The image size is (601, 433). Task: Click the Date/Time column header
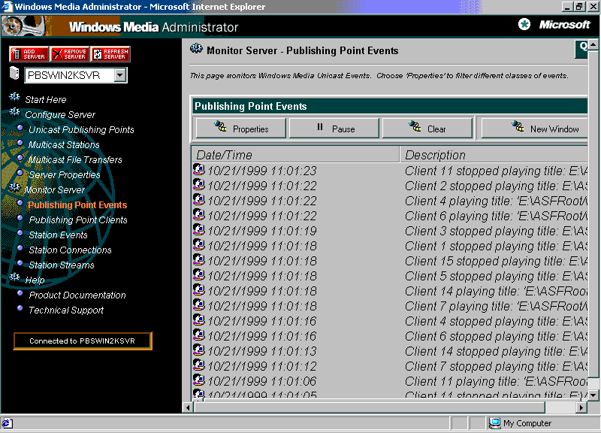295,155
